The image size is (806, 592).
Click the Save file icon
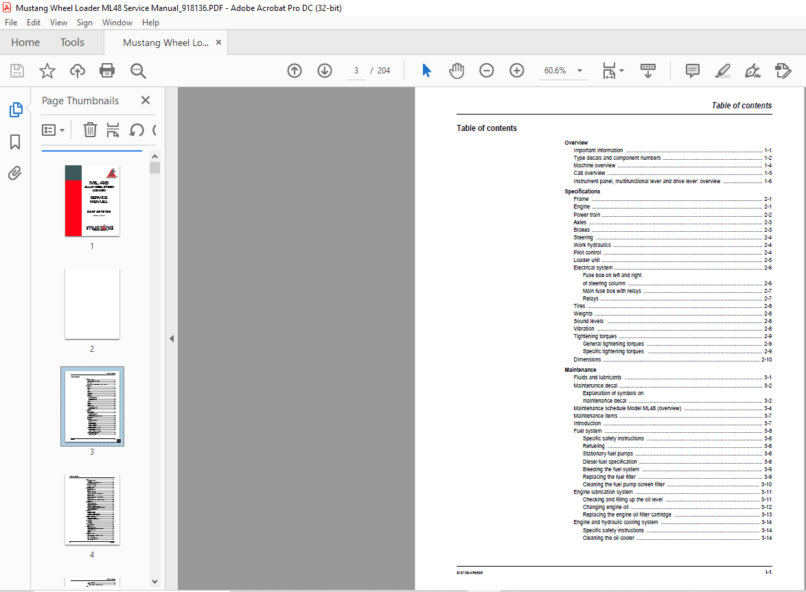click(x=17, y=71)
